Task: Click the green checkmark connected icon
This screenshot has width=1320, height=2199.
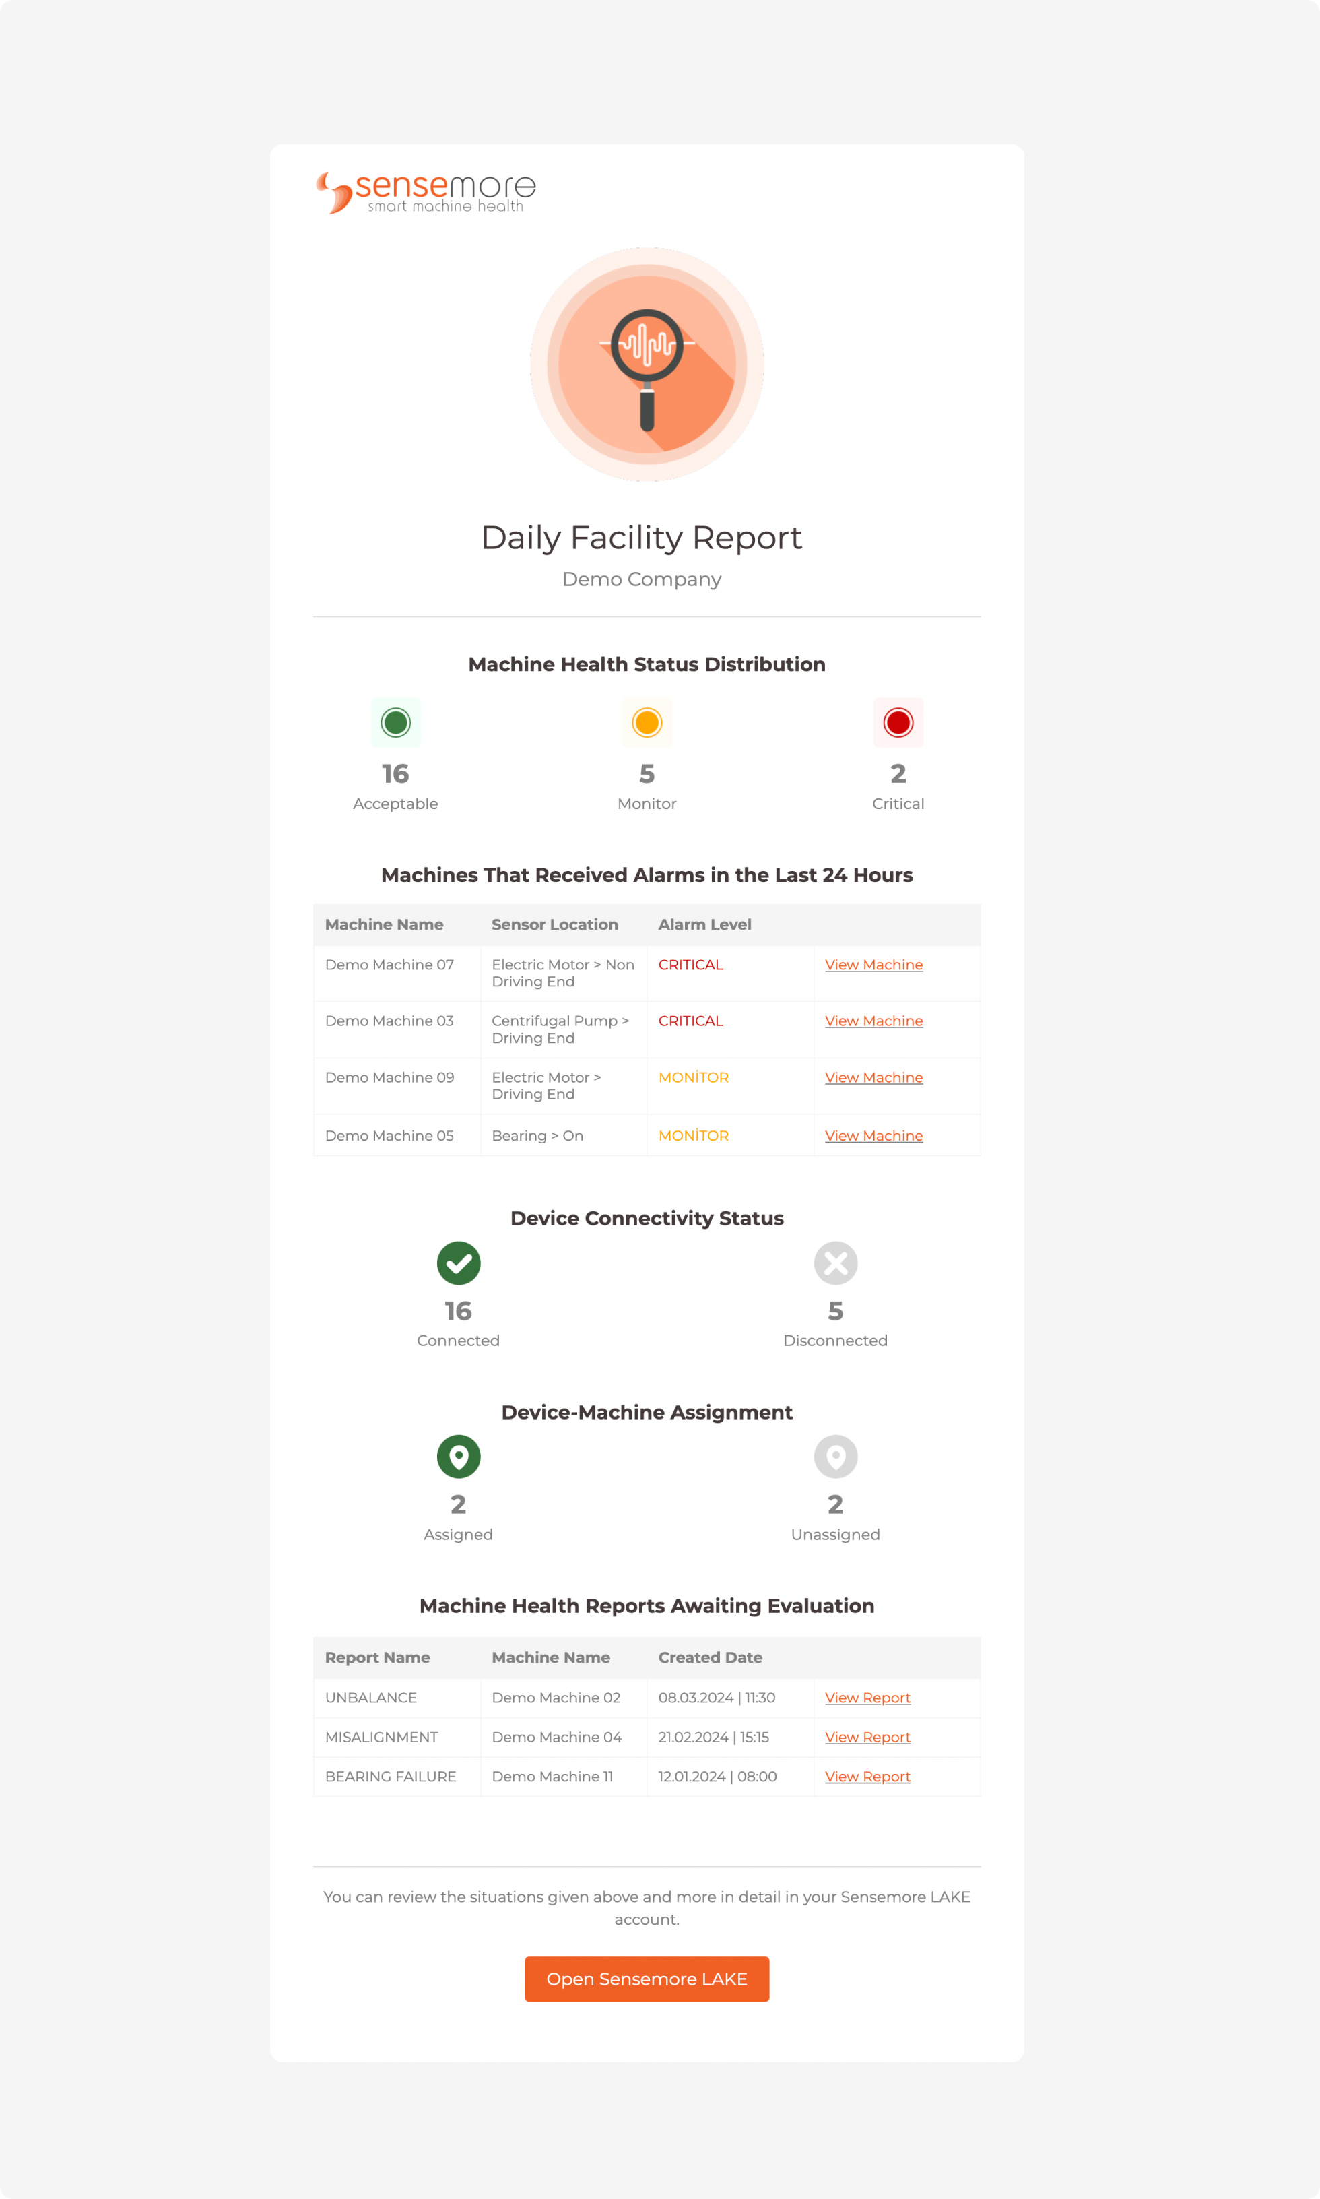Action: coord(457,1263)
